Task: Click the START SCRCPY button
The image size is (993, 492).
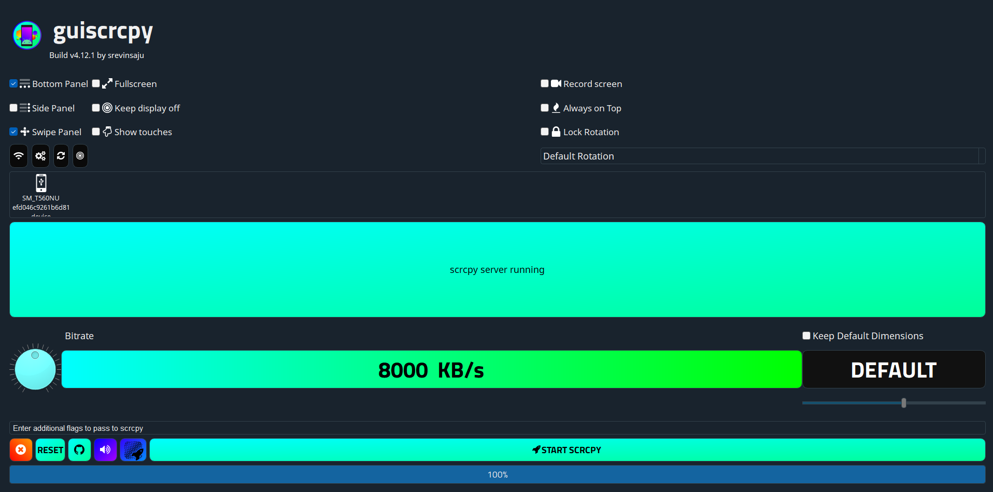Action: coord(567,450)
